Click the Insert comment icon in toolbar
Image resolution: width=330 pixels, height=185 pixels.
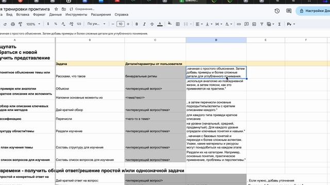246,24
